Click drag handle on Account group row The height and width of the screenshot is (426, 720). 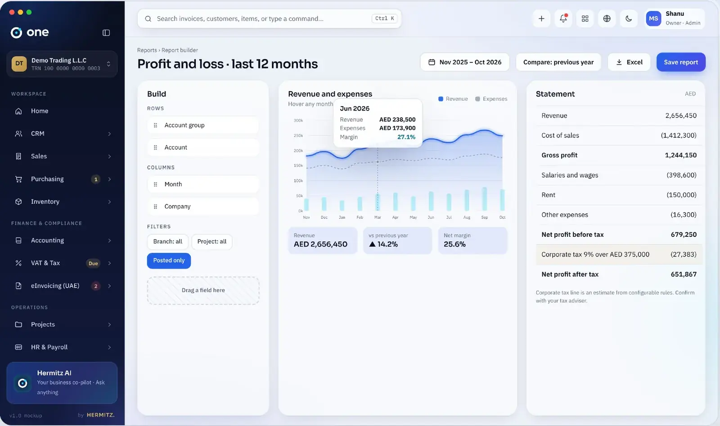[x=155, y=125]
